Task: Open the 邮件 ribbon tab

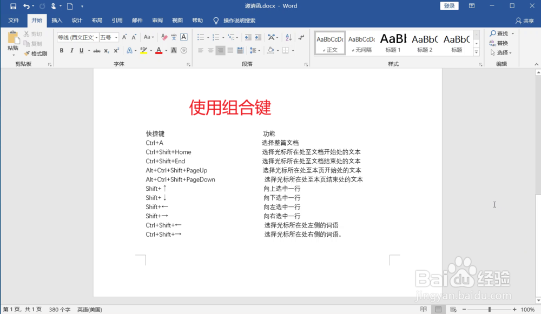Action: click(137, 20)
